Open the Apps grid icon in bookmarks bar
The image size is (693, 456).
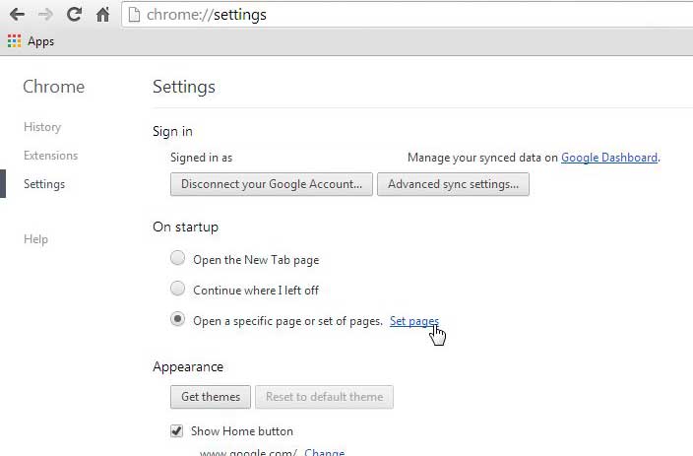coord(14,41)
